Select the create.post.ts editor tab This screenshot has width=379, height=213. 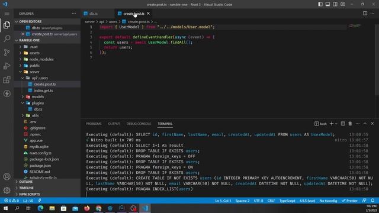click(x=134, y=14)
